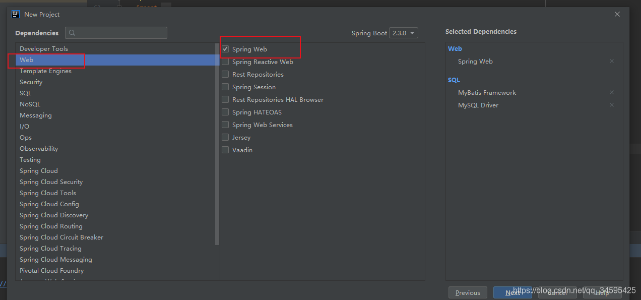Select the Spring Cloud Tools category

pos(115,193)
